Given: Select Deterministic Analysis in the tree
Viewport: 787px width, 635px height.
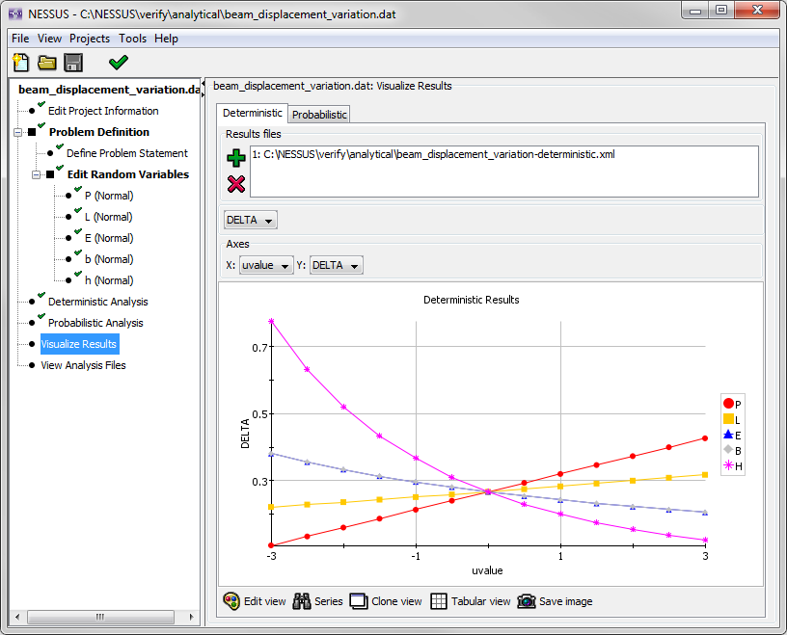Looking at the screenshot, I should point(97,302).
